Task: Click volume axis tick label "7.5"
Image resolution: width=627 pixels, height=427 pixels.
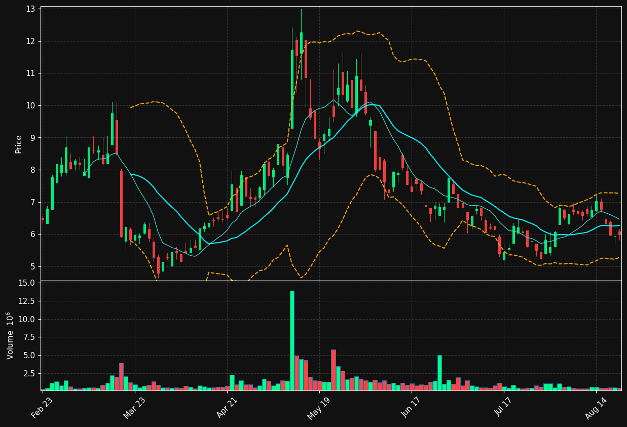Action: [x=29, y=337]
